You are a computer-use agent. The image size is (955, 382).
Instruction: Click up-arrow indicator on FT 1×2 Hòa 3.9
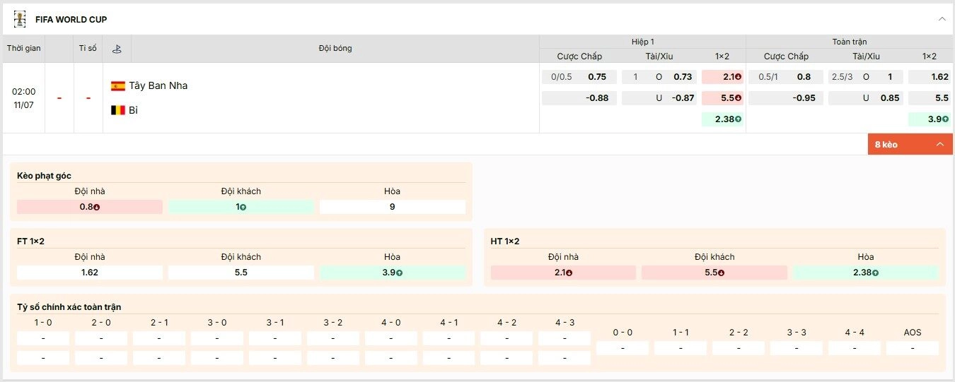click(x=400, y=273)
